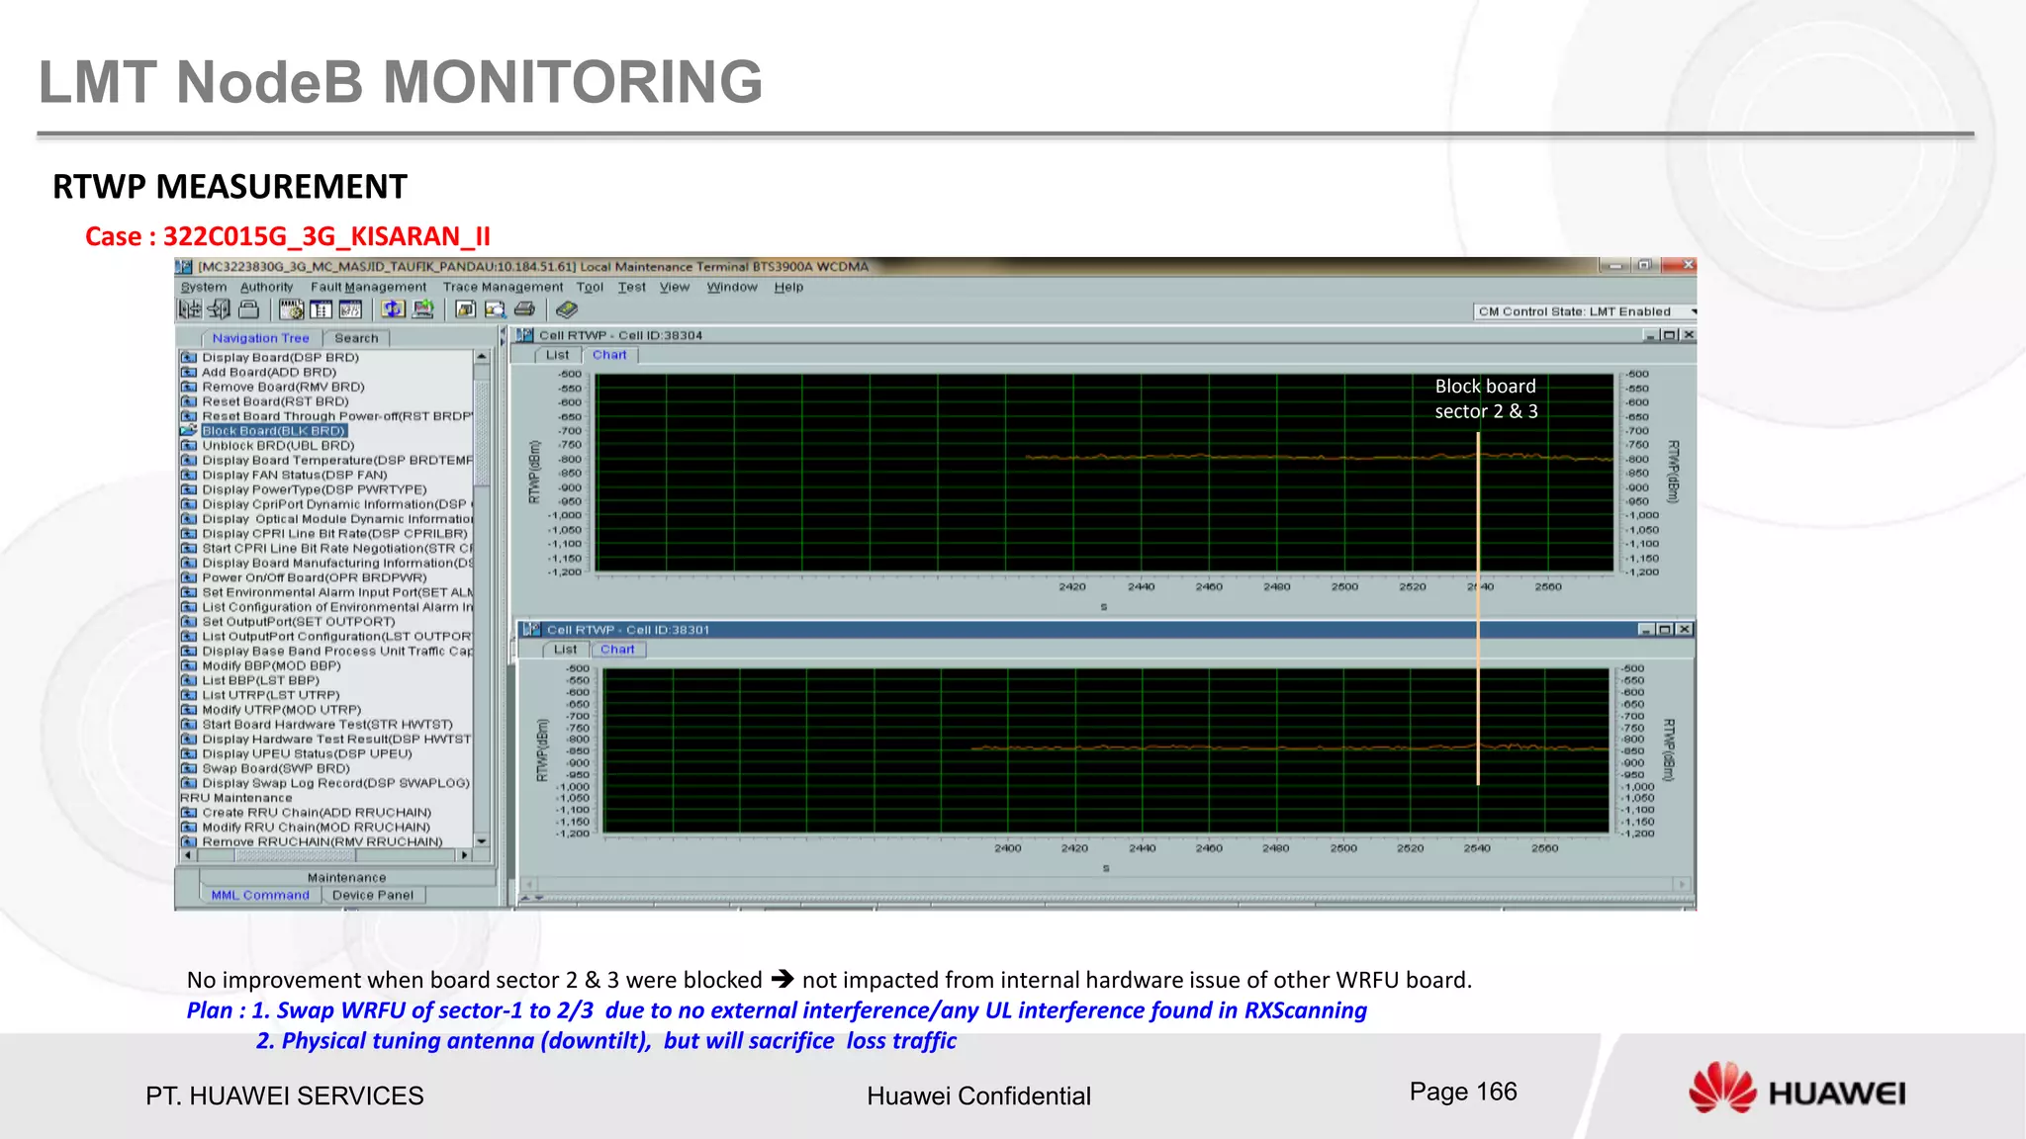Viewport: 2026px width, 1139px height.
Task: Open the Authority menu
Action: click(267, 288)
